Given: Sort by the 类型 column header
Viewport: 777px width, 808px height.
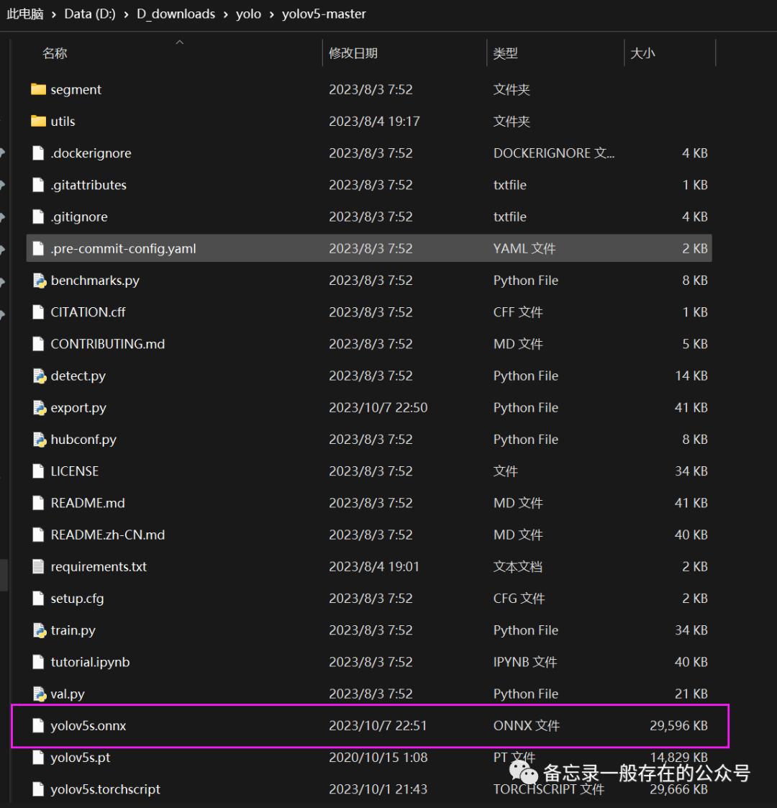Looking at the screenshot, I should coord(505,53).
